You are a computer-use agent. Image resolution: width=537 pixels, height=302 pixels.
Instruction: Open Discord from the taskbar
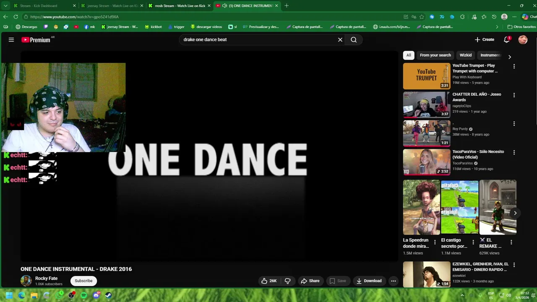tap(96, 295)
